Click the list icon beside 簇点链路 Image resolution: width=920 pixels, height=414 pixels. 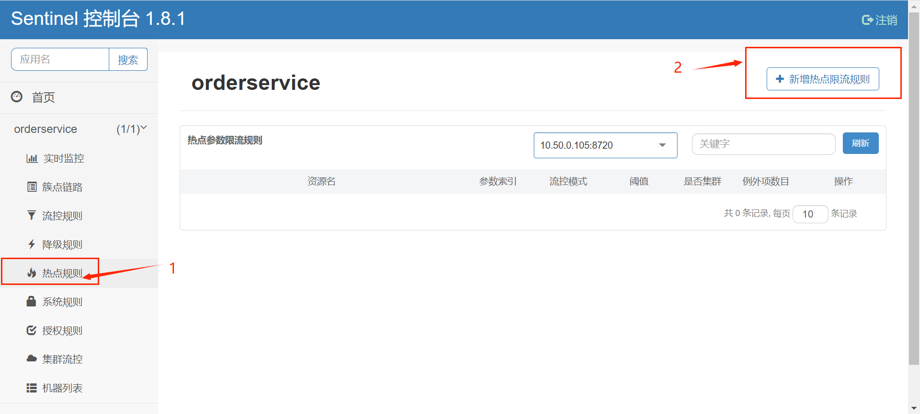32,187
